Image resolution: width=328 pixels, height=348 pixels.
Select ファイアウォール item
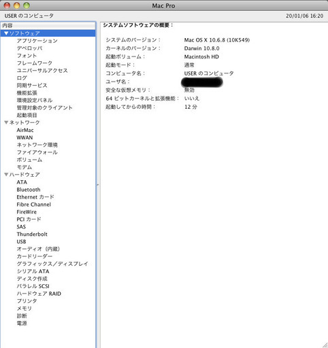(x=37, y=152)
